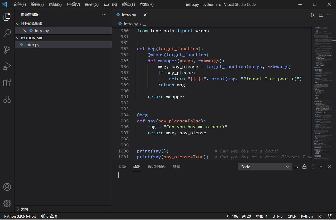Open the Run and Debug view

[x=7, y=66]
